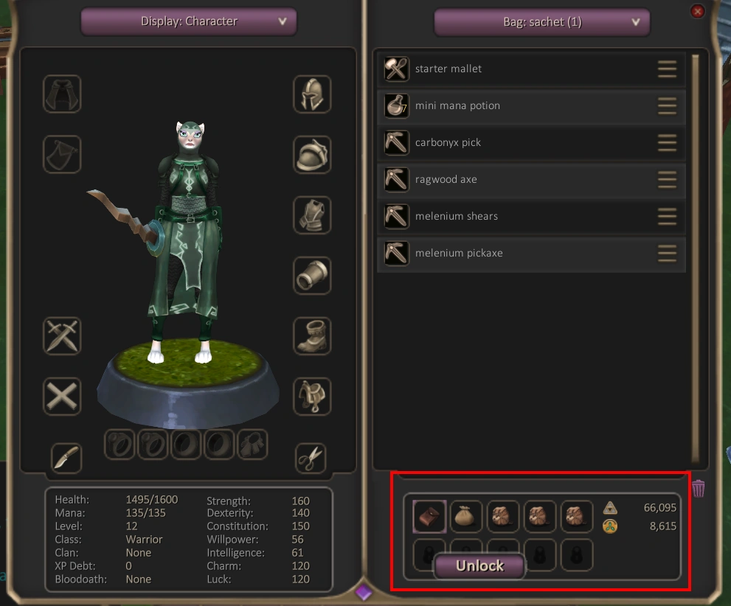The width and height of the screenshot is (731, 606).
Task: Click the trash can delete icon
Action: tap(698, 489)
